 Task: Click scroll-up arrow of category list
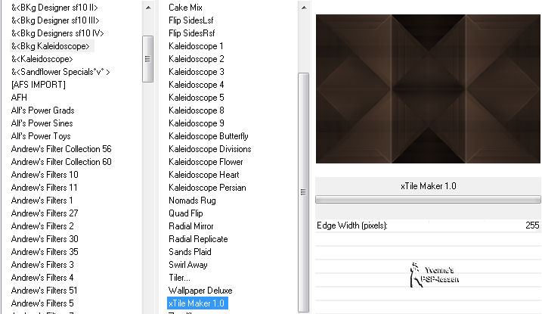[148, 8]
